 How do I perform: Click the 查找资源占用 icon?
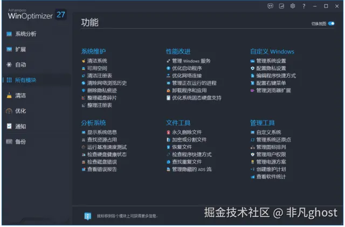click(x=84, y=140)
